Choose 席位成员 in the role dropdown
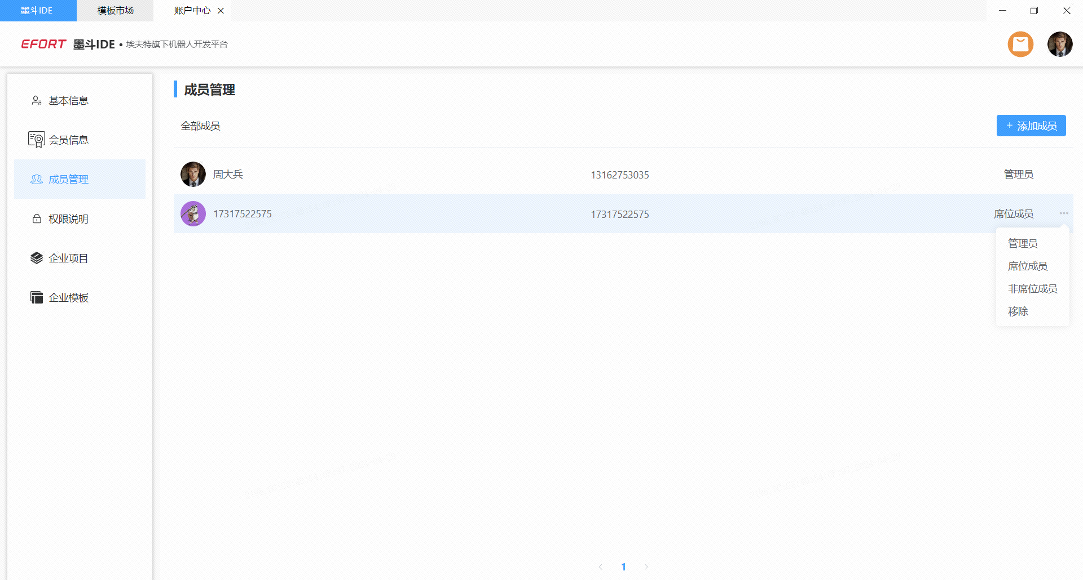 click(x=1027, y=266)
